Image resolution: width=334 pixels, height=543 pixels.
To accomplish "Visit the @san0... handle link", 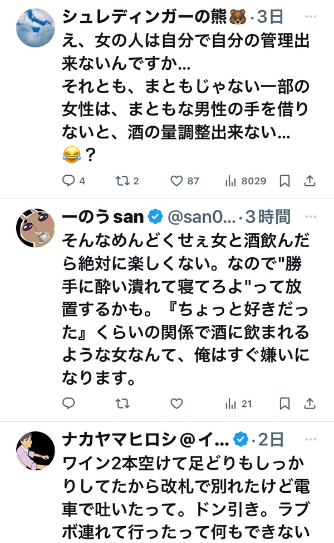I will (202, 217).
